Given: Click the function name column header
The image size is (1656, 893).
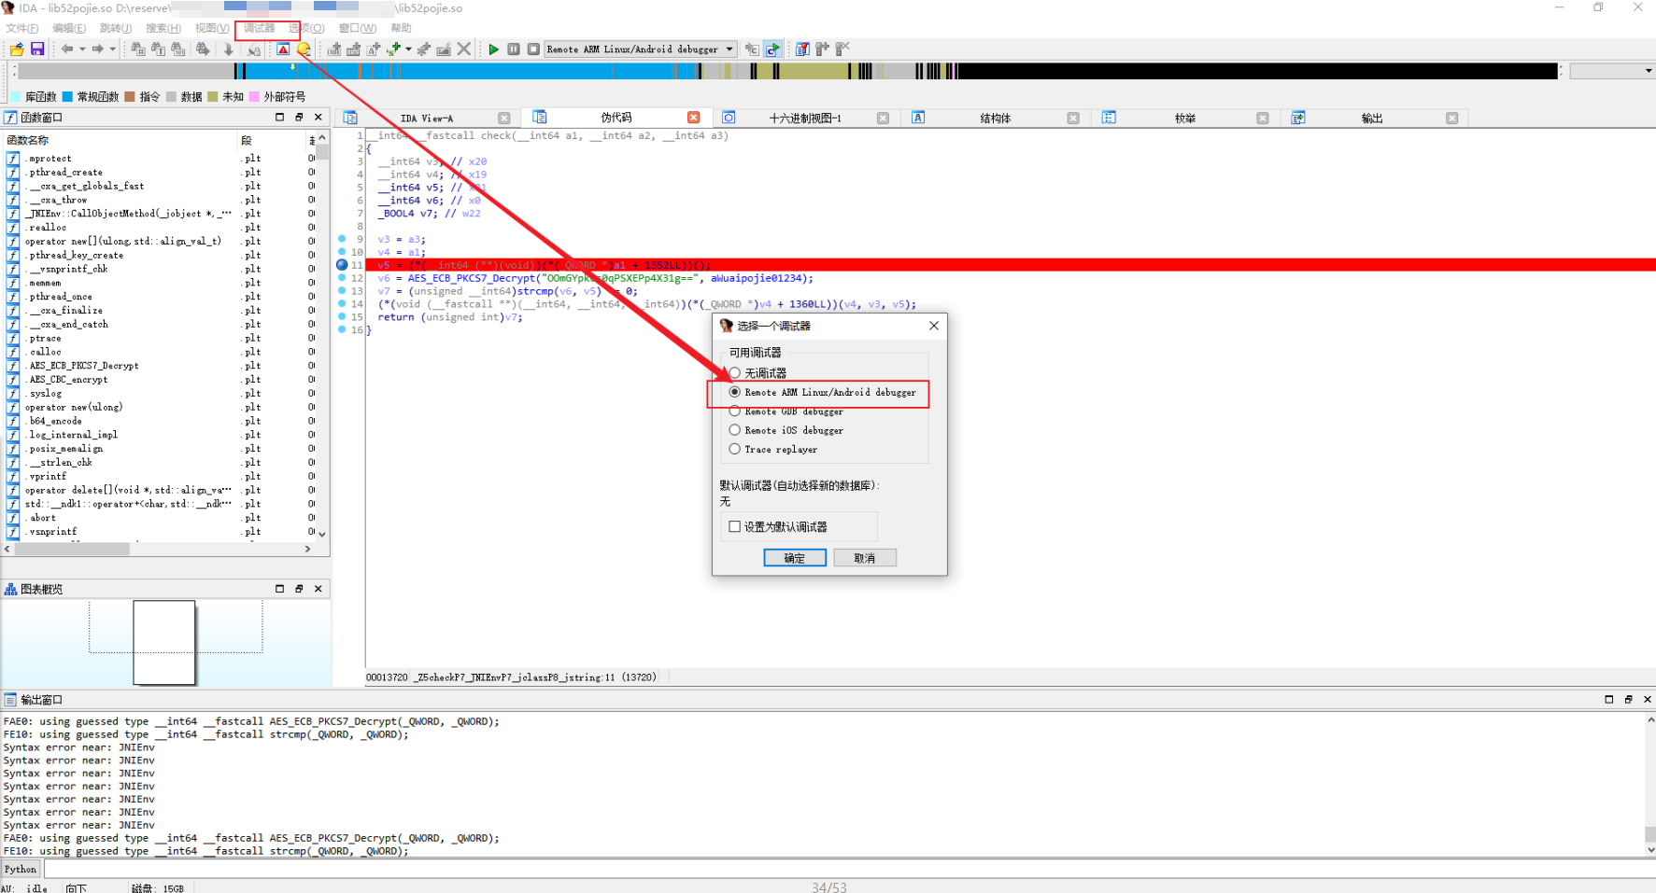Looking at the screenshot, I should [x=121, y=140].
